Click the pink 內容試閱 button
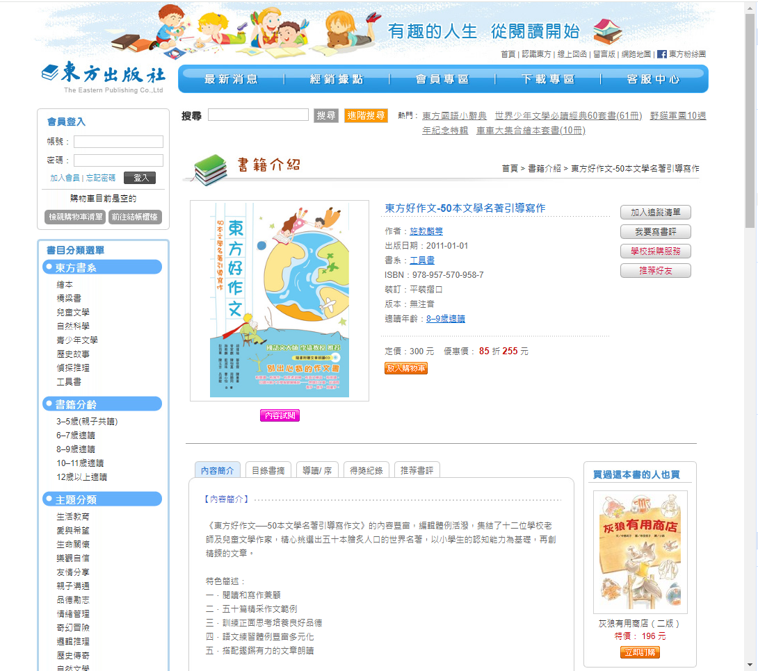 click(x=280, y=415)
